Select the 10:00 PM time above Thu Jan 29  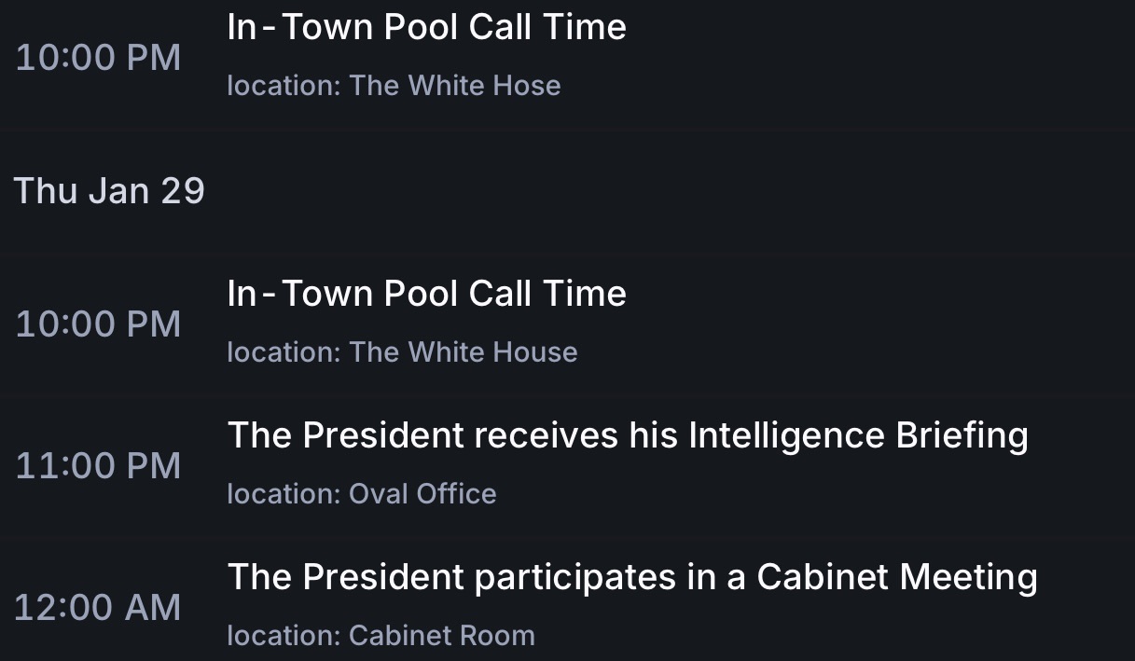(x=98, y=58)
